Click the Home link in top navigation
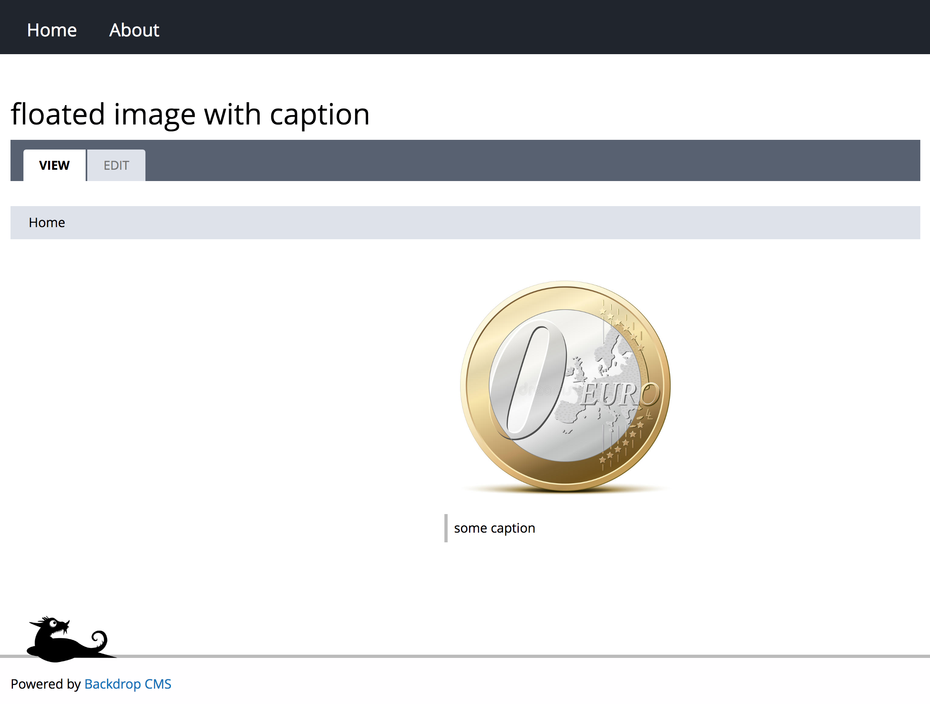 pyautogui.click(x=52, y=30)
